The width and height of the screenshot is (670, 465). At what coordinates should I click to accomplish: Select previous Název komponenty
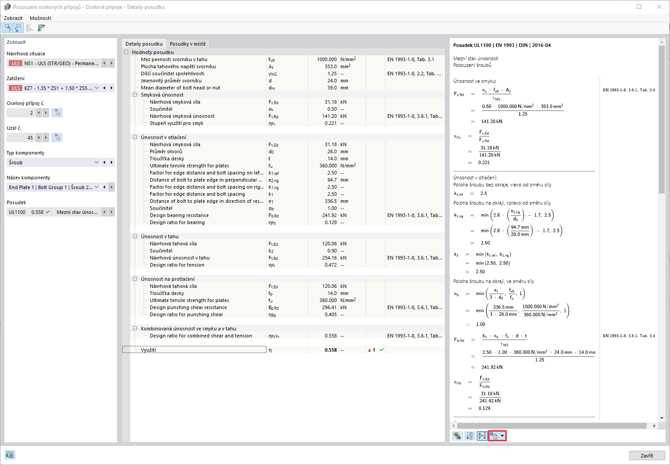[105, 187]
